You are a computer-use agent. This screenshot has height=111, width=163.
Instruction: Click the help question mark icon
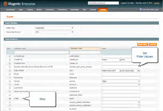pos(141,9)
